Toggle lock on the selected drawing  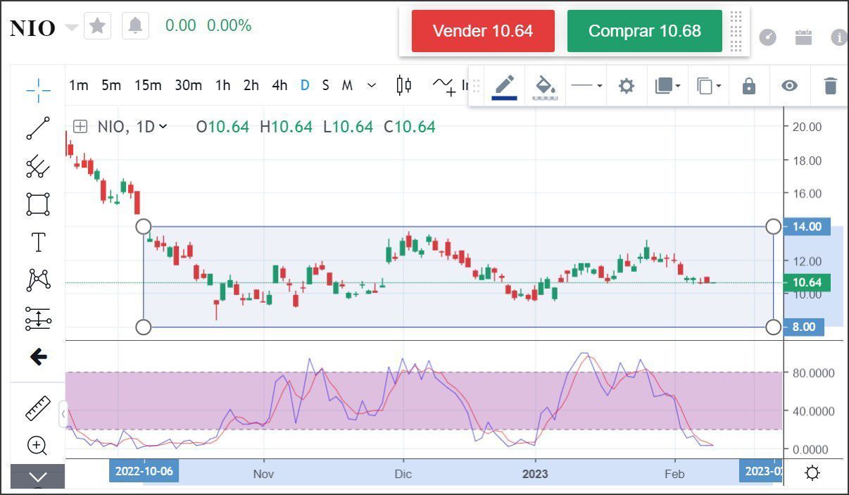(749, 86)
